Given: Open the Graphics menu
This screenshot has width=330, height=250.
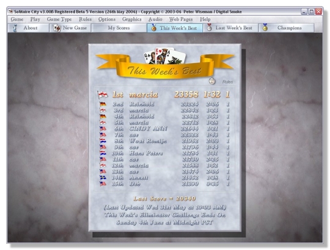Looking at the screenshot, I should pyautogui.click(x=132, y=20).
